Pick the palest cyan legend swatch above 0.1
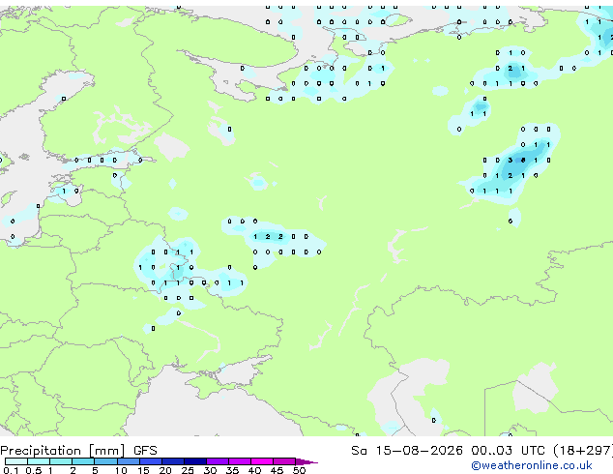This screenshot has width=613, height=474. coord(16,461)
